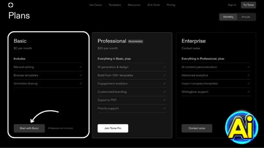Viewport: 264px width, 148px height.
Task: Click the Tome logo icon
Action: point(11,5)
